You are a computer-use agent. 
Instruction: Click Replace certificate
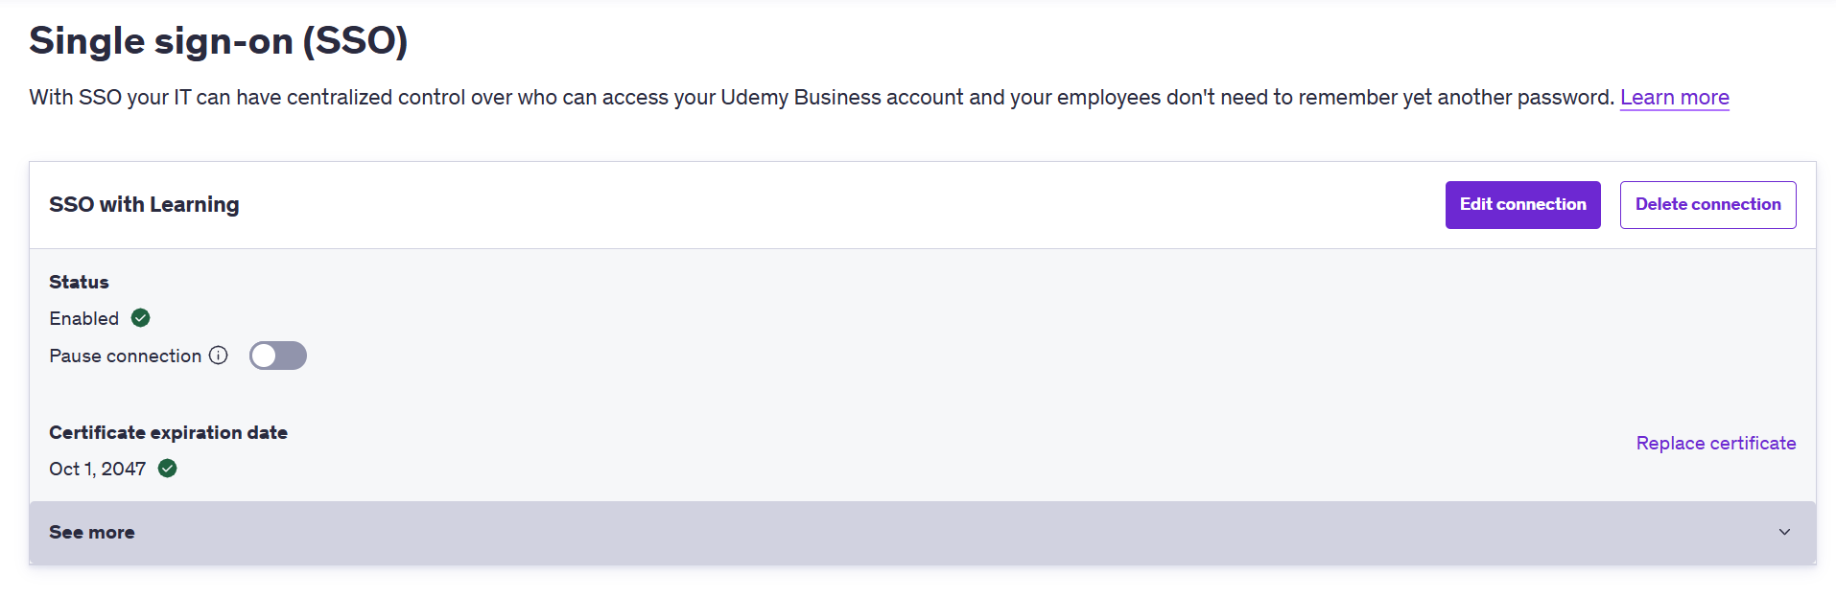pos(1715,443)
